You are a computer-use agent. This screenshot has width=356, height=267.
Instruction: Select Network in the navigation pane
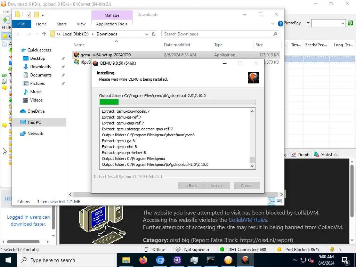pos(35,133)
